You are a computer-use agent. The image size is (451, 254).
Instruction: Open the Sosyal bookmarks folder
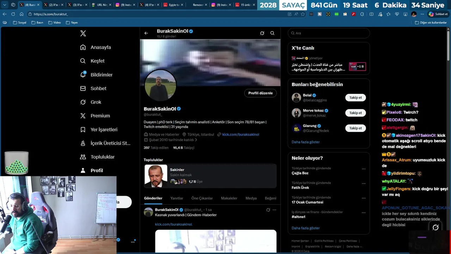[19, 23]
